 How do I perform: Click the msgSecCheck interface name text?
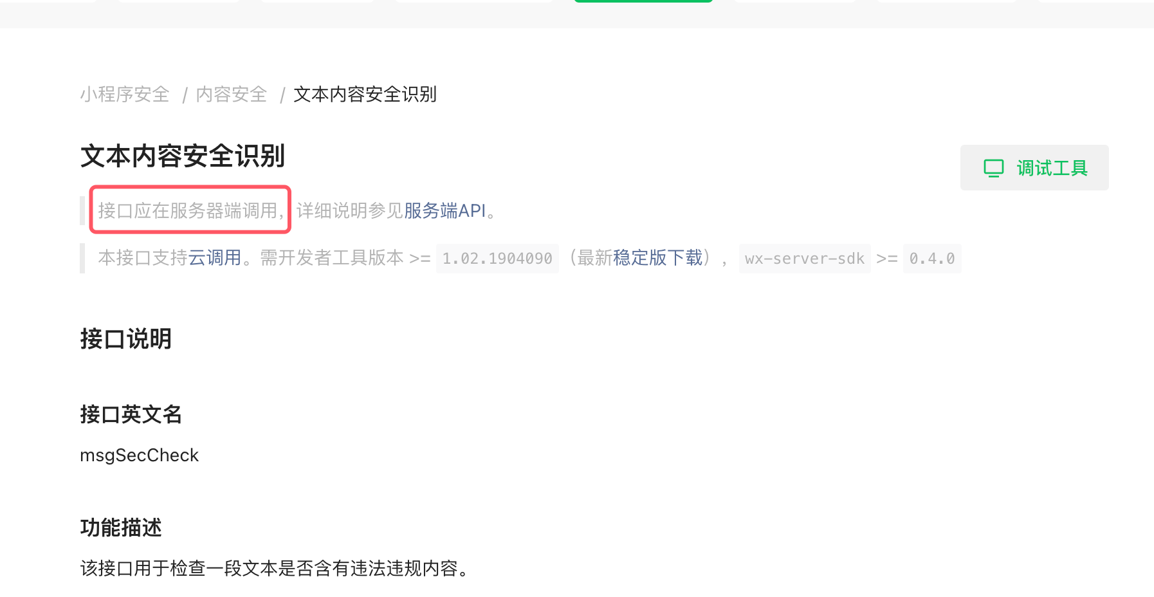tap(140, 455)
